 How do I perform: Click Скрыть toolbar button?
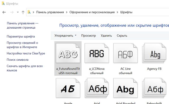(122, 35)
